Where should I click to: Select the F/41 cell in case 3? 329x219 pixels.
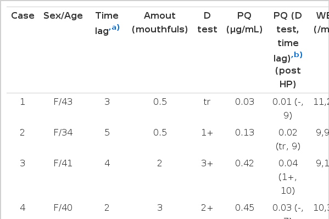[x=63, y=164]
